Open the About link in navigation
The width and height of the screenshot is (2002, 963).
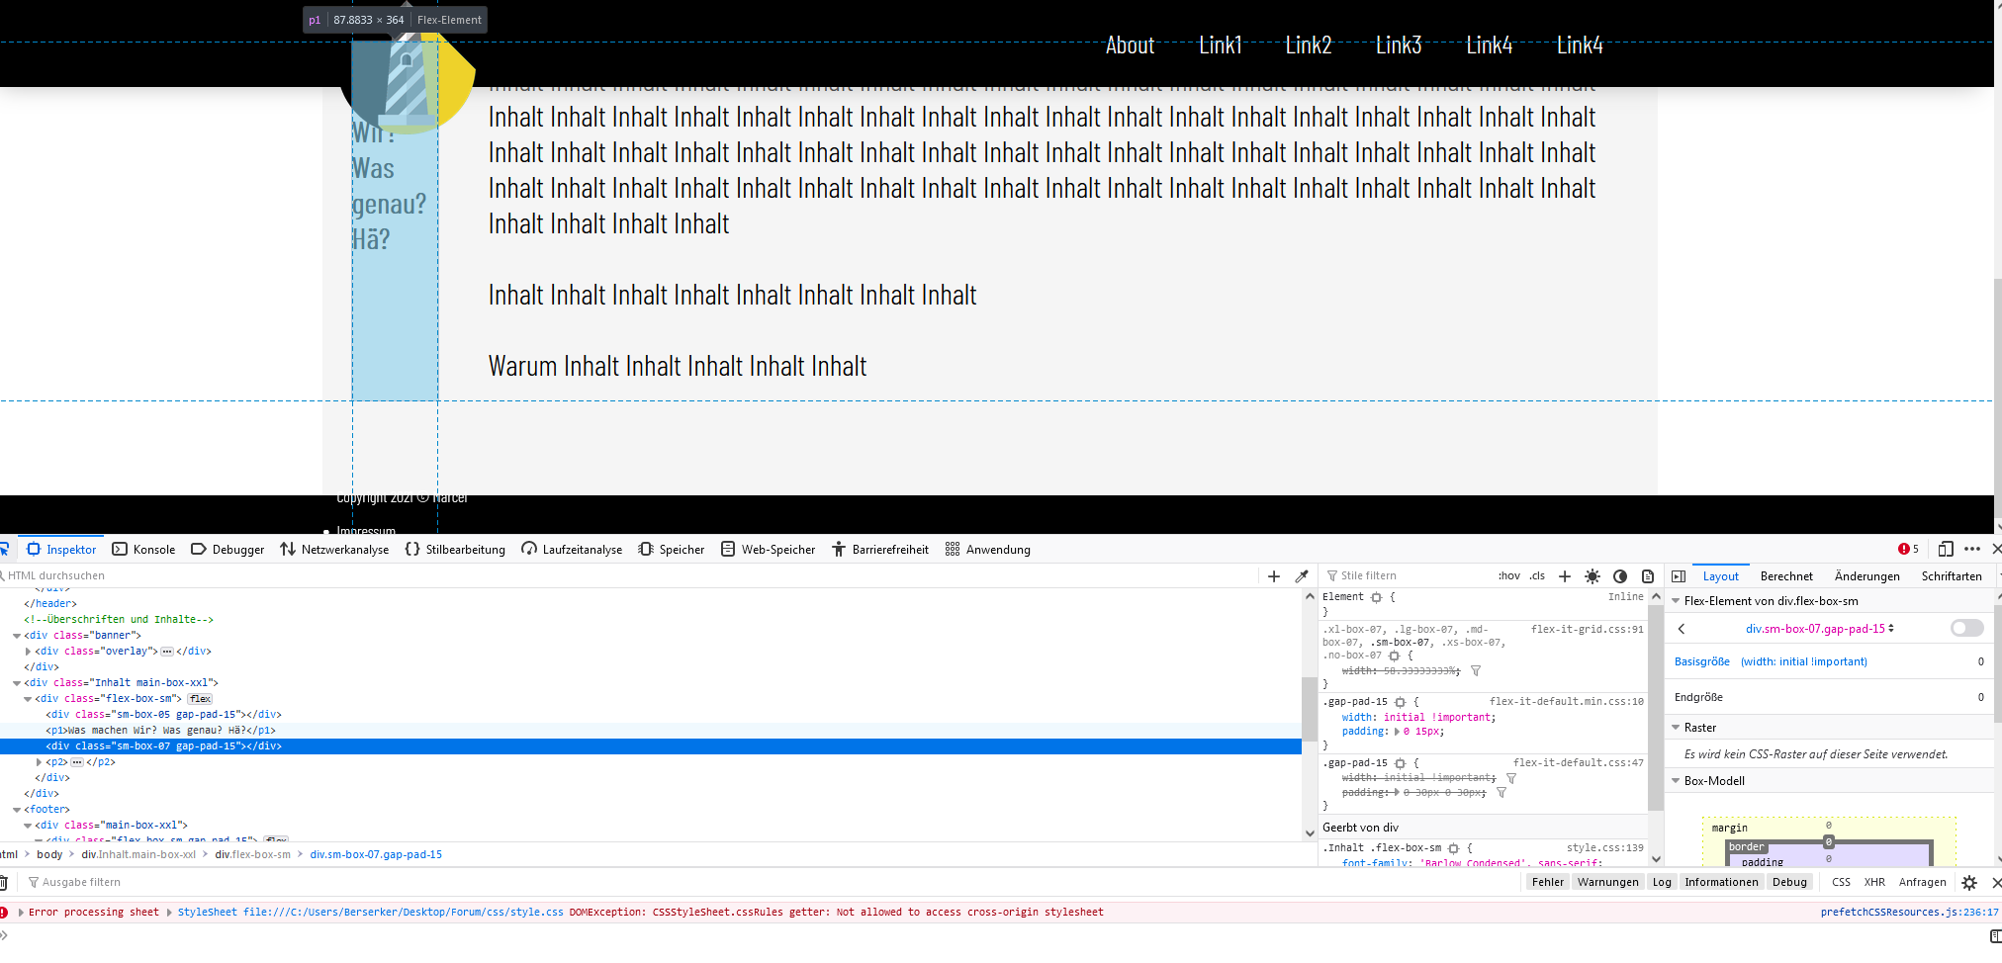click(x=1130, y=44)
